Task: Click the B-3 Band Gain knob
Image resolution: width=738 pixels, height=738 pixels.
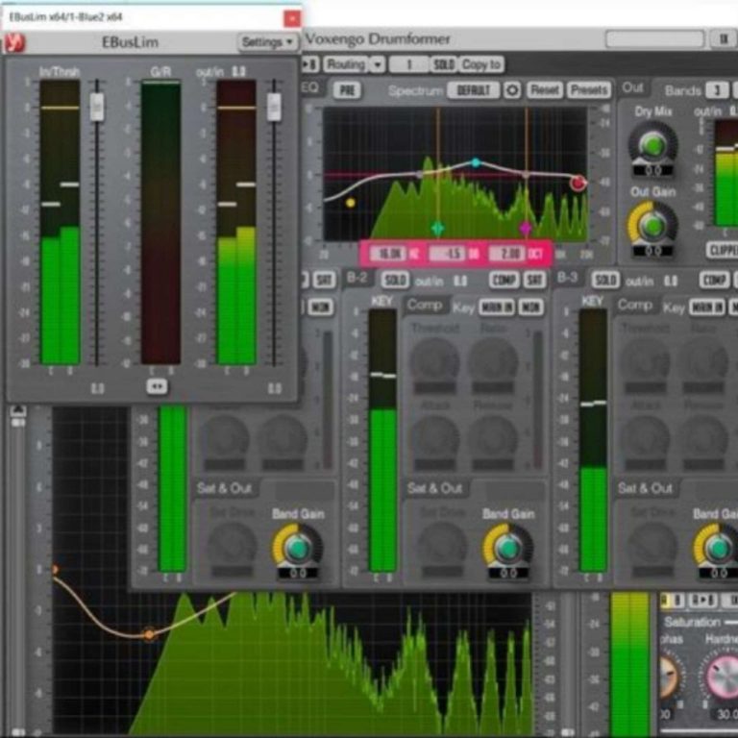Action: point(717,548)
